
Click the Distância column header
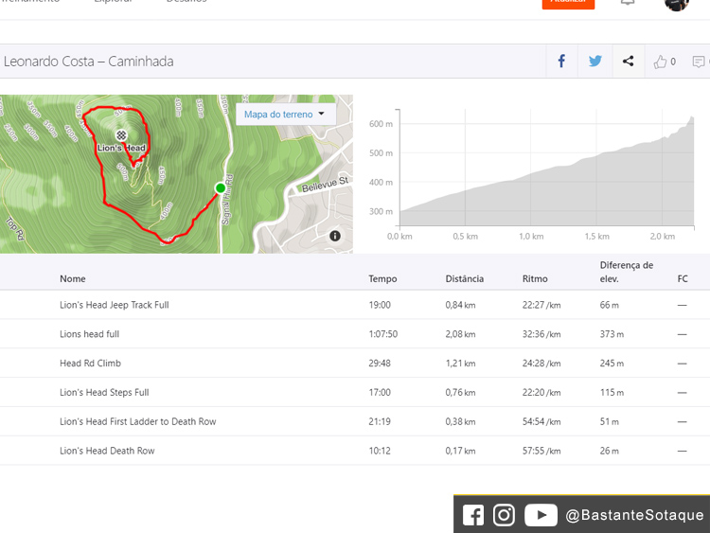[465, 278]
